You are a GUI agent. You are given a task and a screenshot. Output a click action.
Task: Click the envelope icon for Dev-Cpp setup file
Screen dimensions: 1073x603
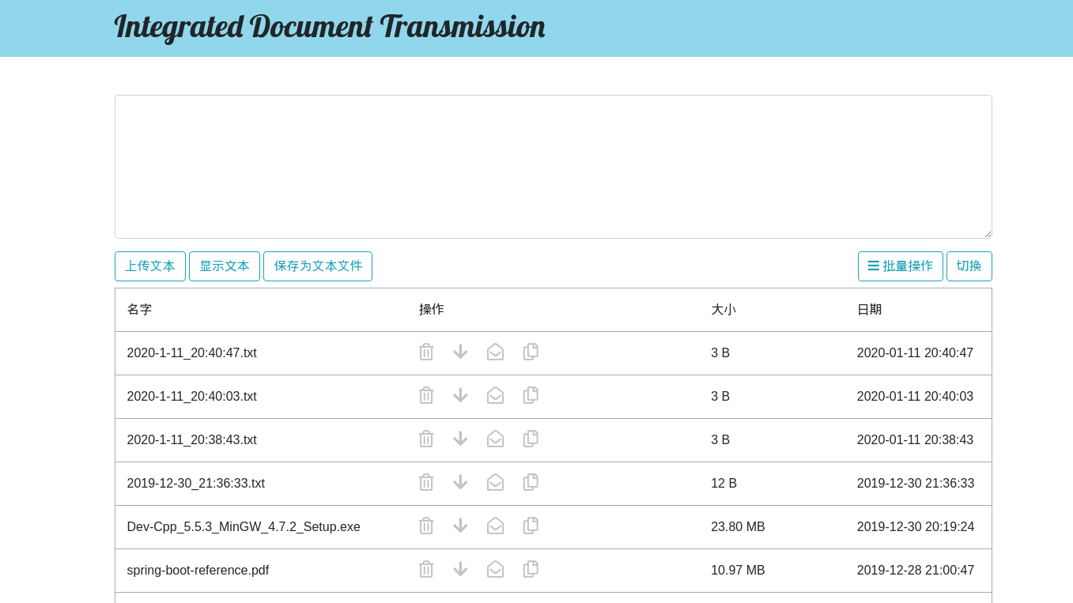point(495,526)
